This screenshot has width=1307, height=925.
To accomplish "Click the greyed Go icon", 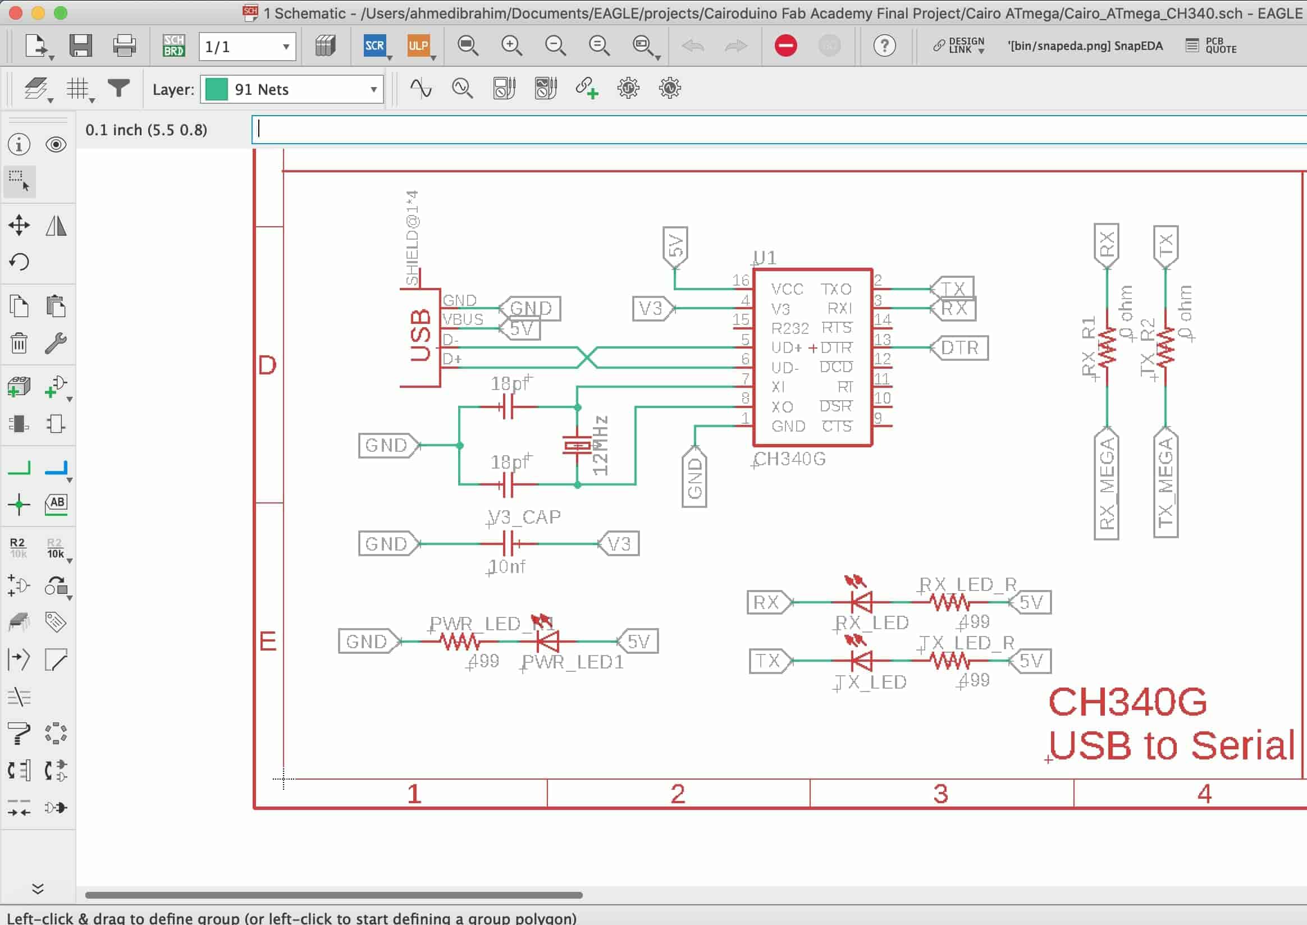I will pos(830,45).
